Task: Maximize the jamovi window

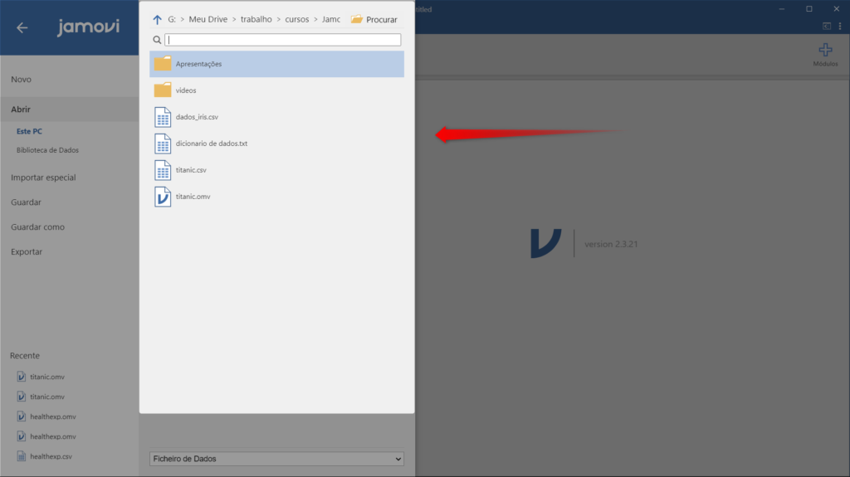Action: coord(808,8)
